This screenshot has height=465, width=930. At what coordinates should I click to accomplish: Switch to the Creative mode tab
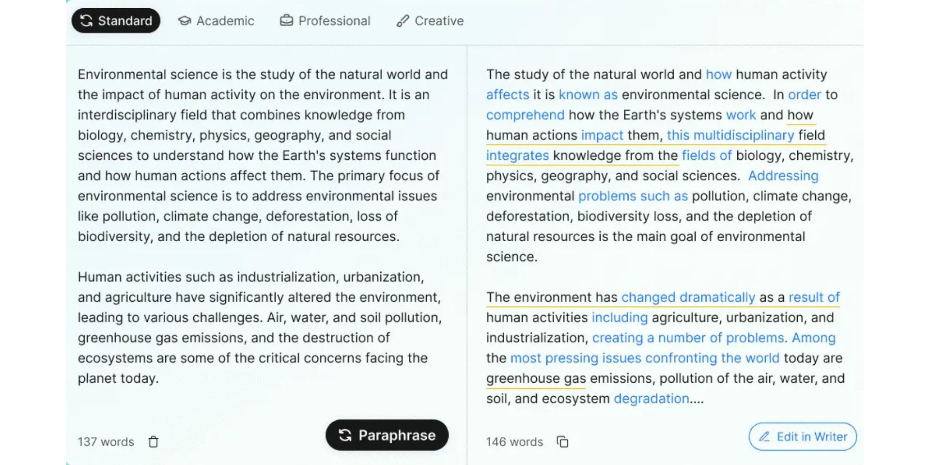430,21
